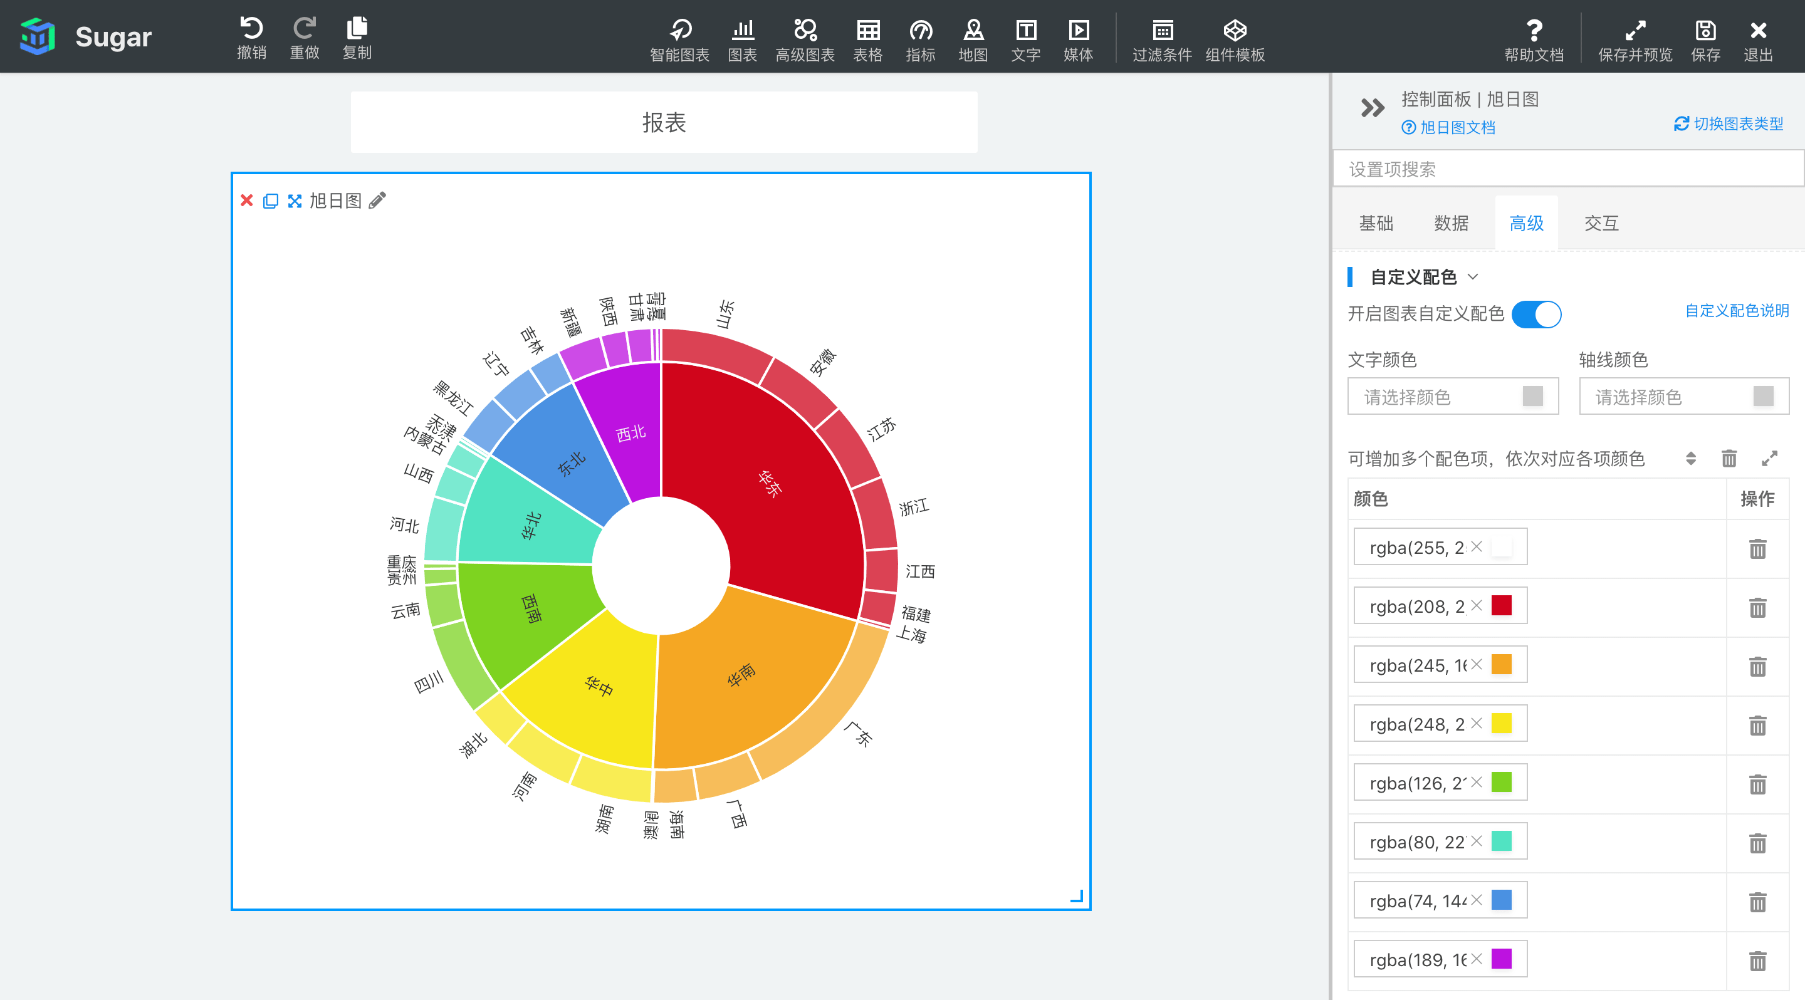
Task: Click the green color swatch
Action: [x=1502, y=781]
